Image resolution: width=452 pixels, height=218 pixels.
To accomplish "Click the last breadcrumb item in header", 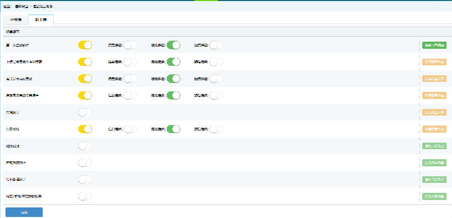I will [x=43, y=6].
